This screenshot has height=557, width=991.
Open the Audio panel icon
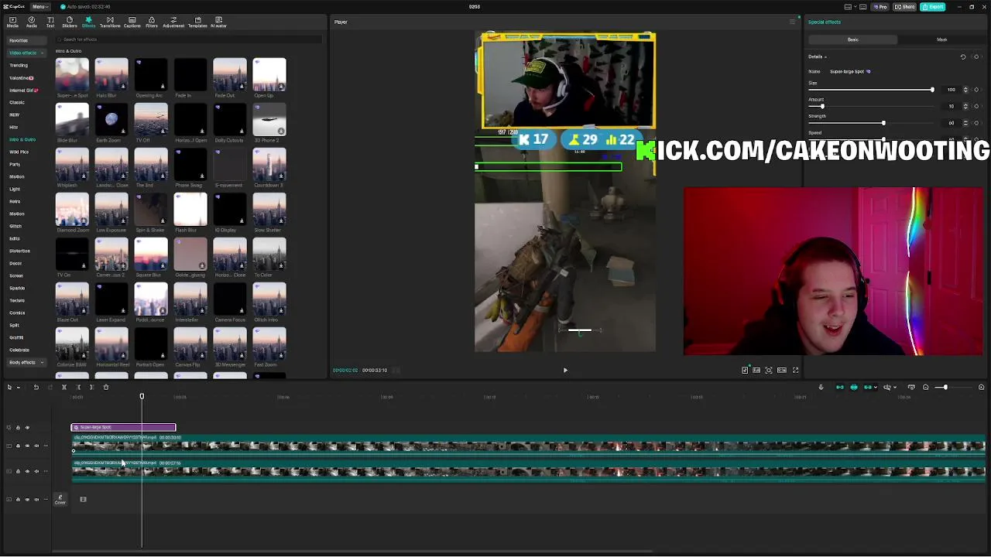pyautogui.click(x=32, y=22)
